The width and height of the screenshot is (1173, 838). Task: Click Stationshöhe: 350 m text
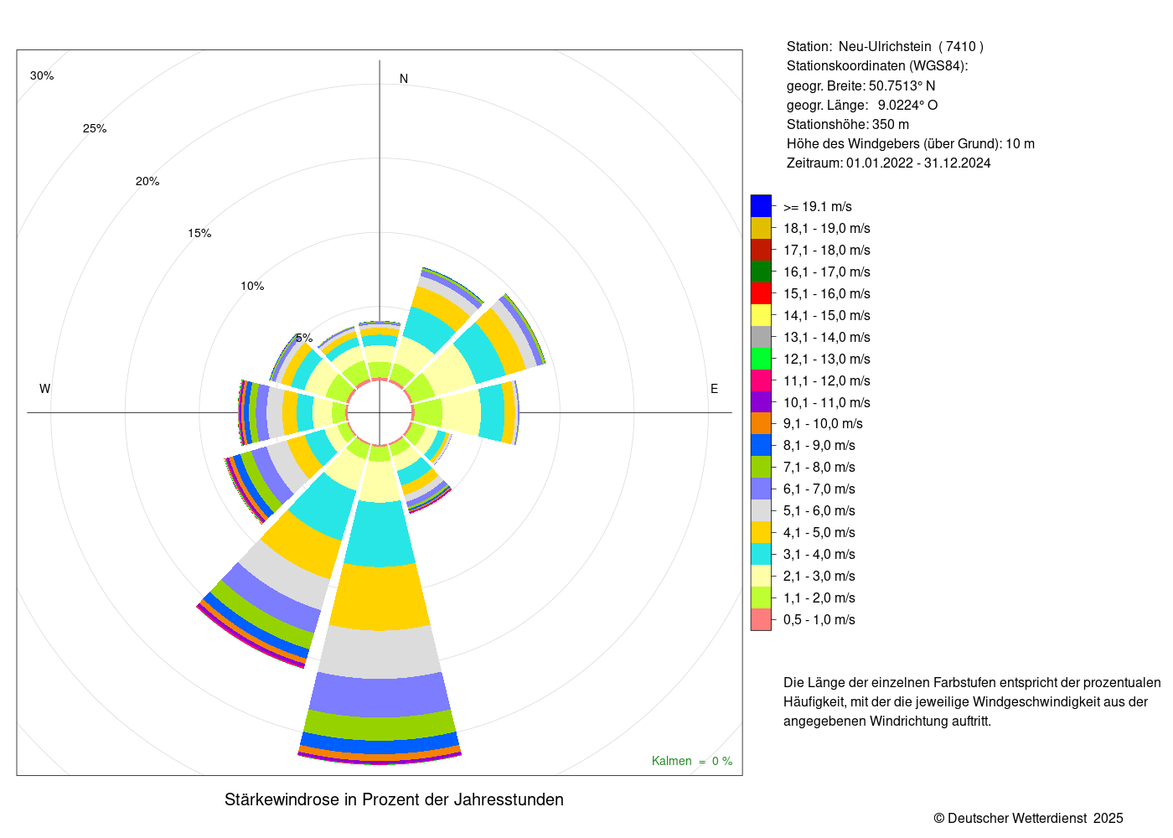848,124
